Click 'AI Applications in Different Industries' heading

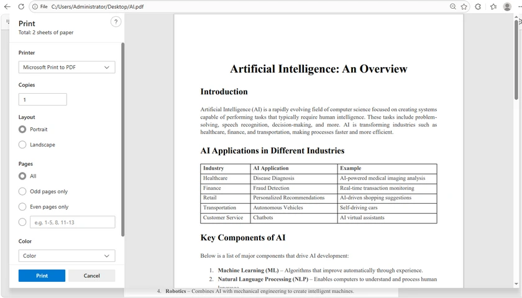(272, 151)
